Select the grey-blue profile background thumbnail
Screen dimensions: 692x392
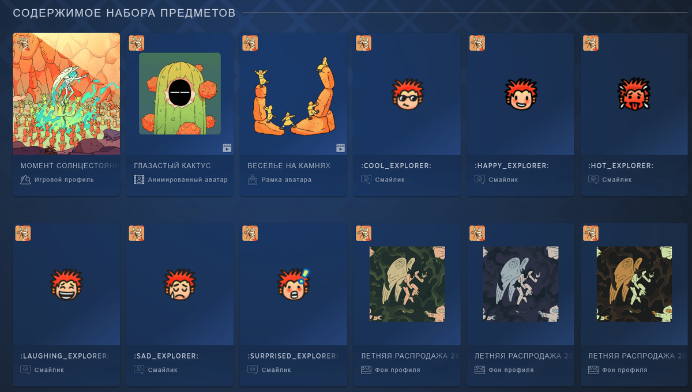[x=521, y=284]
